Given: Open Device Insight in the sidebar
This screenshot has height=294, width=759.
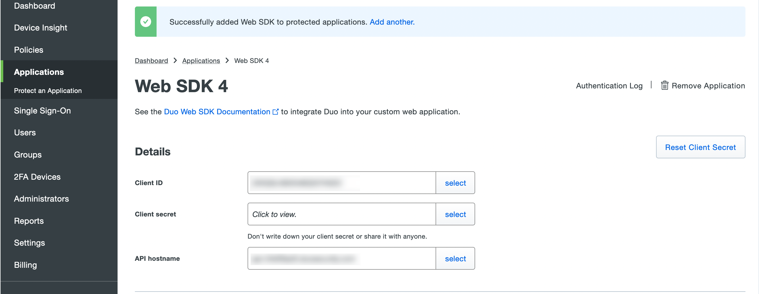Looking at the screenshot, I should click(x=41, y=28).
